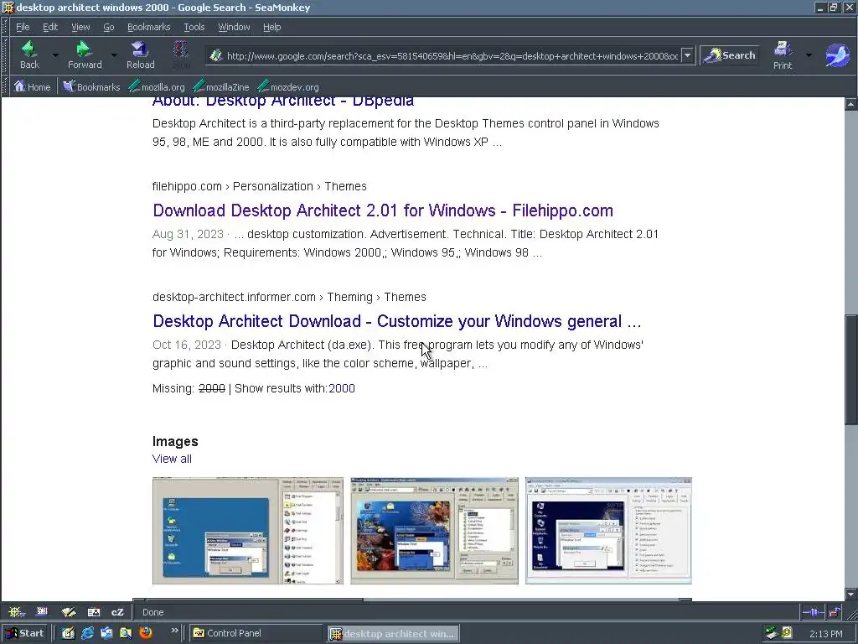Open the mozdev.org bookmark
This screenshot has height=644, width=858.
coord(288,86)
